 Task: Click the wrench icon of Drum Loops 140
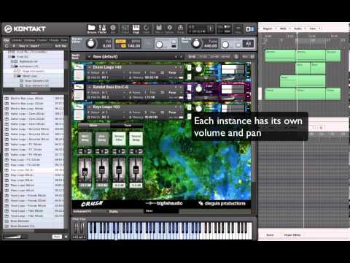[79, 67]
